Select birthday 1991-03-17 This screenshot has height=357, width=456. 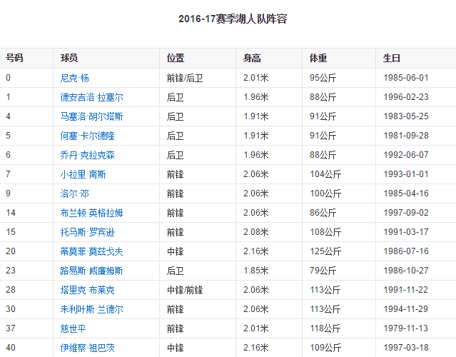[x=406, y=231]
